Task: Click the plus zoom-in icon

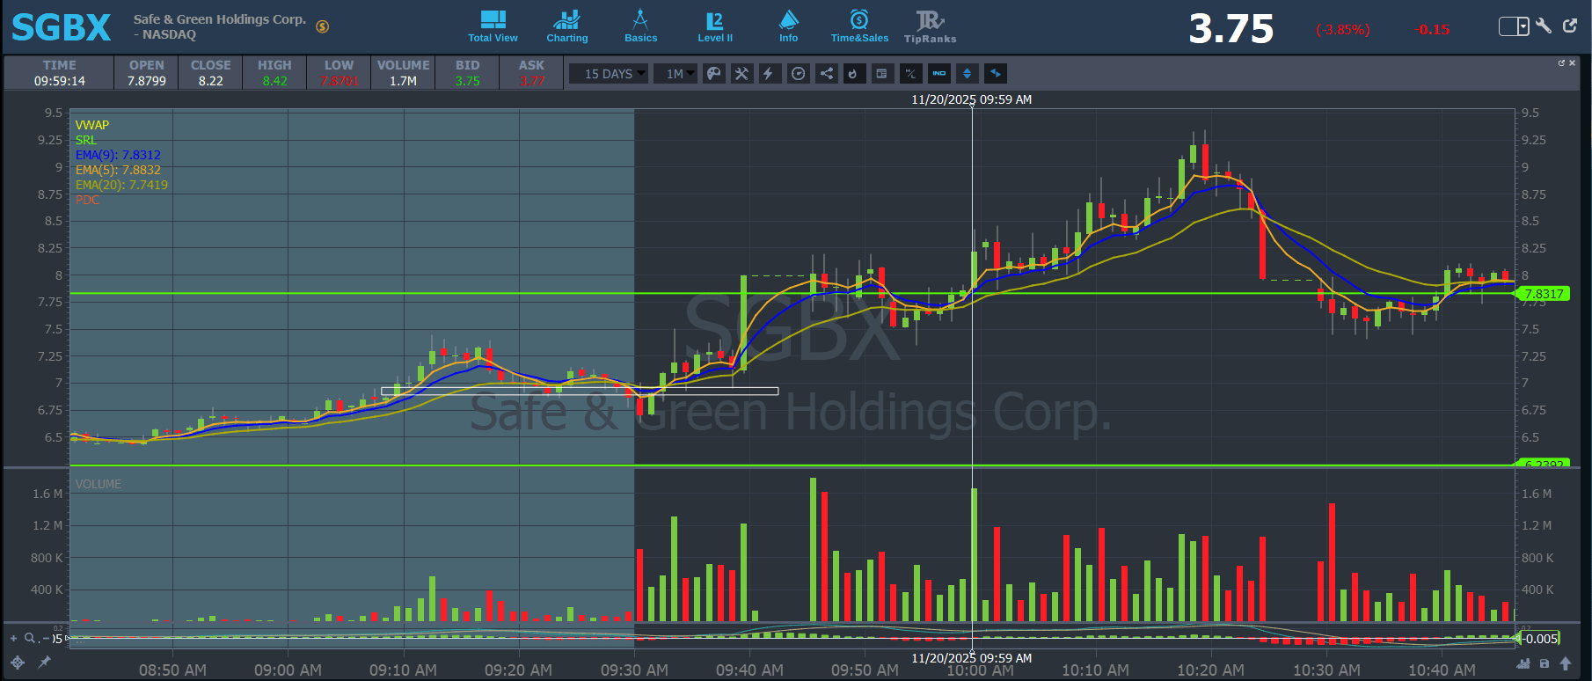Action: coord(13,638)
